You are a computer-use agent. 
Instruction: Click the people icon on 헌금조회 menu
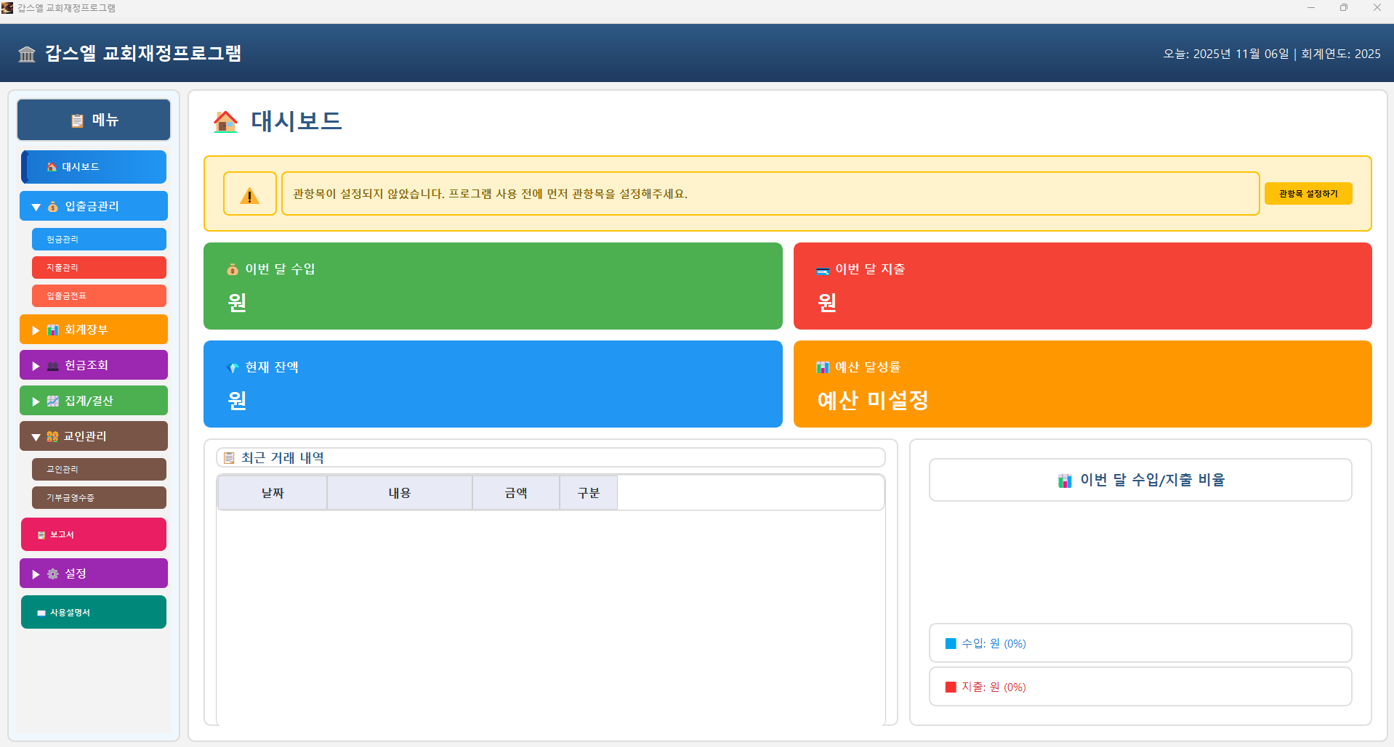[x=52, y=365]
